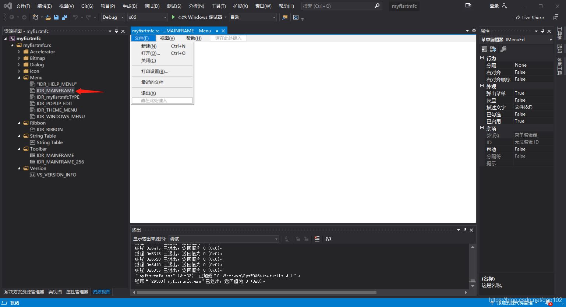566x307 pixels.
Task: Click the Redo arrow icon
Action: coord(88,17)
